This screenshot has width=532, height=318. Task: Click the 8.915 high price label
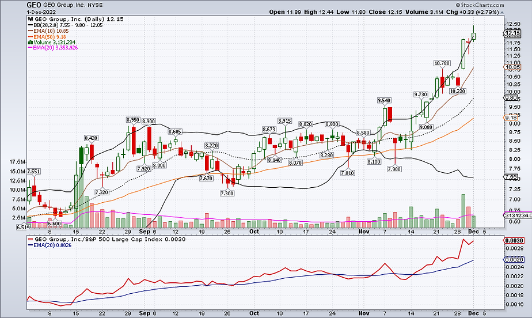tap(284, 121)
